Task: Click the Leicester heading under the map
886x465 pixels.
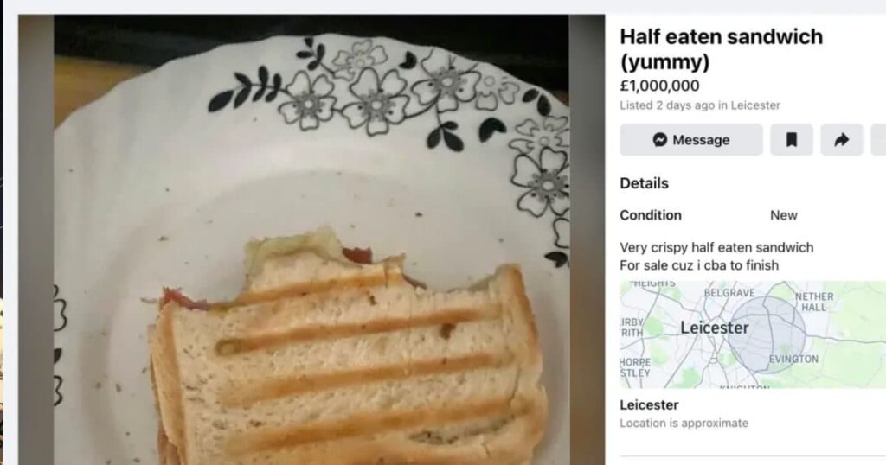Action: (x=649, y=404)
